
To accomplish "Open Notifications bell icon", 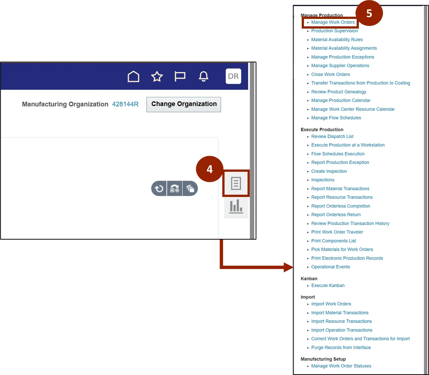I will click(x=204, y=76).
